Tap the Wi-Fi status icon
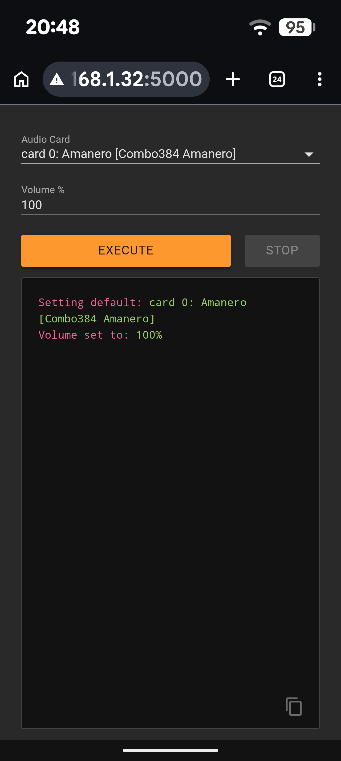Viewport: 341px width, 761px height. coord(260,27)
